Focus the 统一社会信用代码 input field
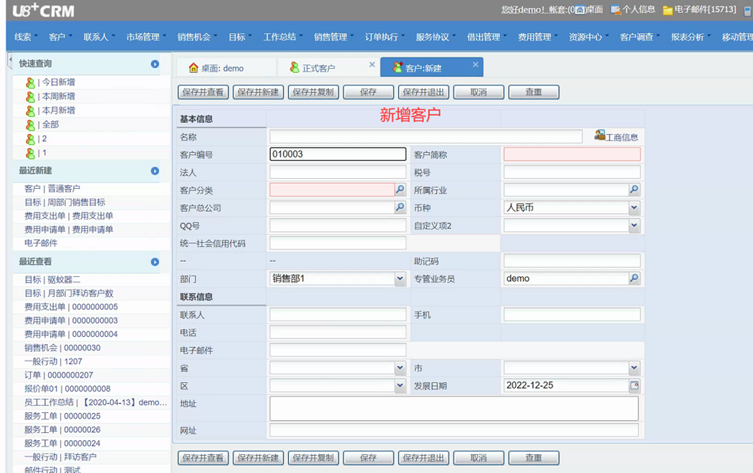 tap(338, 243)
